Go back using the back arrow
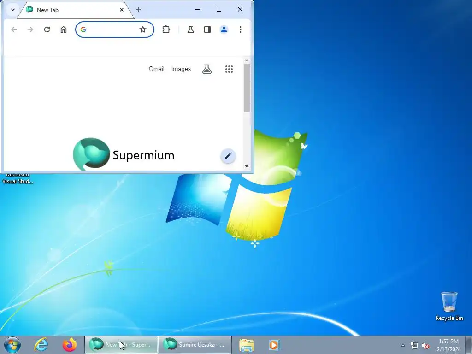Image resolution: width=472 pixels, height=354 pixels. (14, 29)
